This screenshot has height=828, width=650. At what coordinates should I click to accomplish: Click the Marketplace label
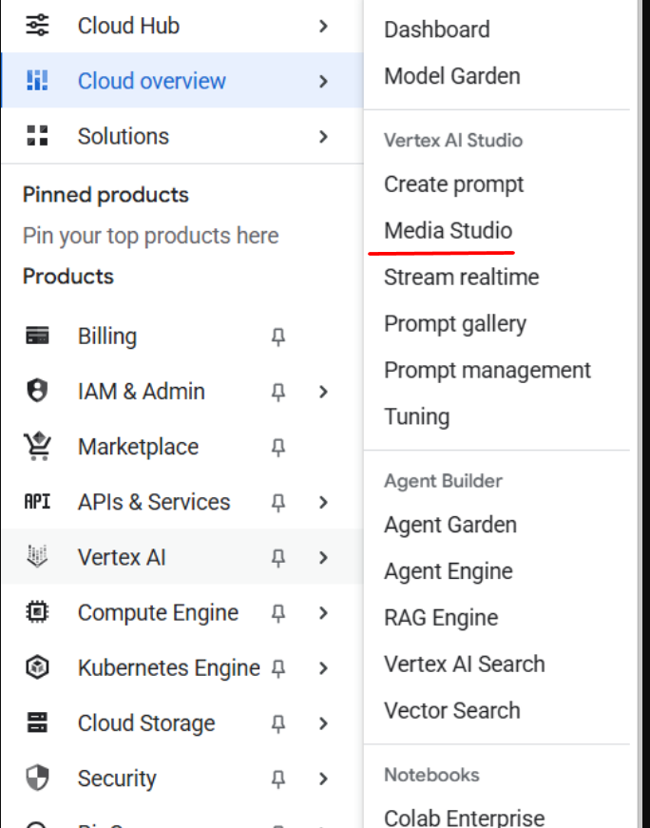[x=138, y=447]
